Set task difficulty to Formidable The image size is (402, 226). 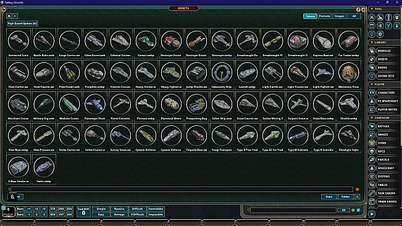click(x=156, y=209)
